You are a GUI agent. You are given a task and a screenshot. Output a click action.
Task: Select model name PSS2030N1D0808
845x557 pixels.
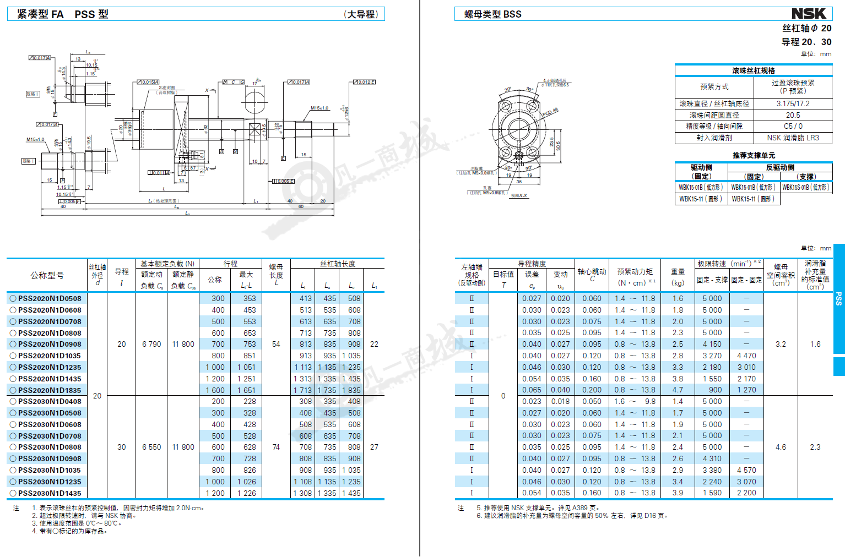(50, 447)
